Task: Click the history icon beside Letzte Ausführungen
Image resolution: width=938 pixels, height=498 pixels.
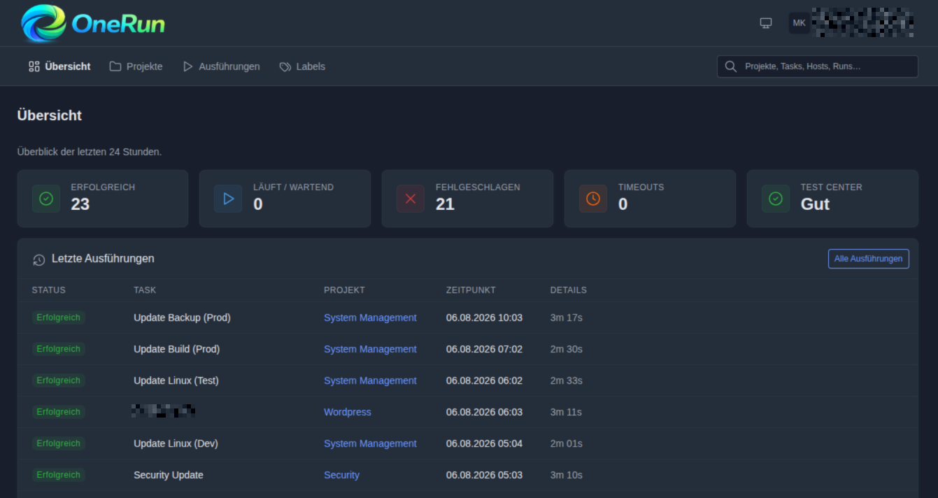Action: coord(39,259)
